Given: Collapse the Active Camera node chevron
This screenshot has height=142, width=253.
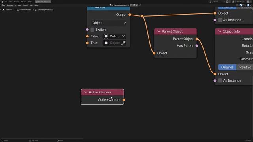Looking at the screenshot, I should pyautogui.click(x=86, y=92).
